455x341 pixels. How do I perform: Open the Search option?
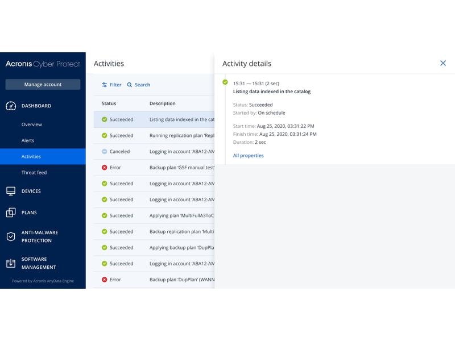139,85
